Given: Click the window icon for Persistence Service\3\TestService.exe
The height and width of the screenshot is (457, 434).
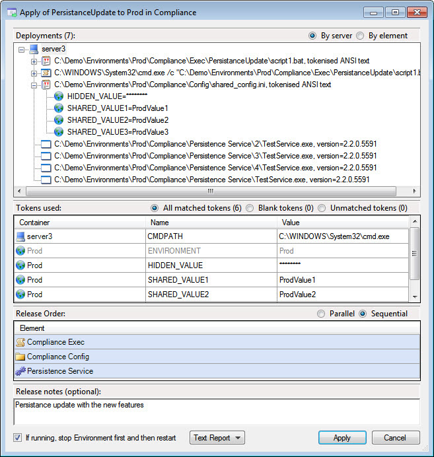Looking at the screenshot, I should (x=46, y=157).
